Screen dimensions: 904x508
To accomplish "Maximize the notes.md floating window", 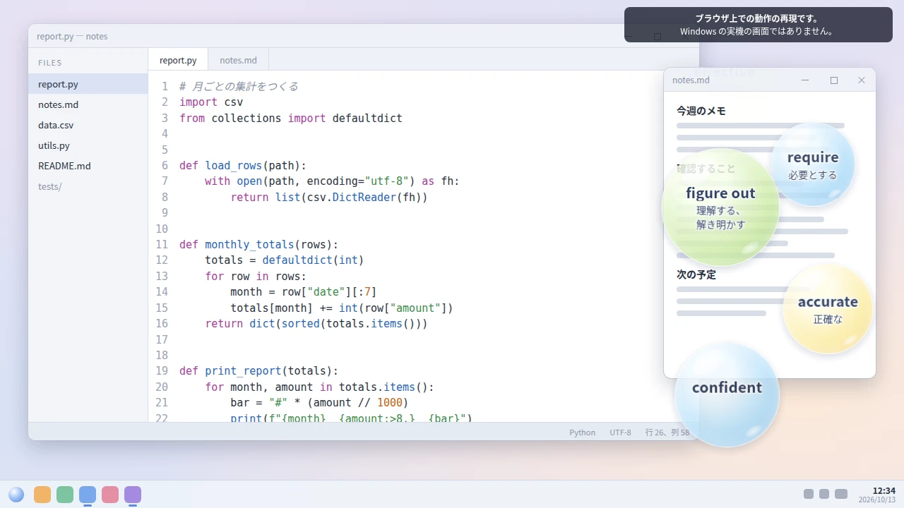I will pyautogui.click(x=834, y=80).
